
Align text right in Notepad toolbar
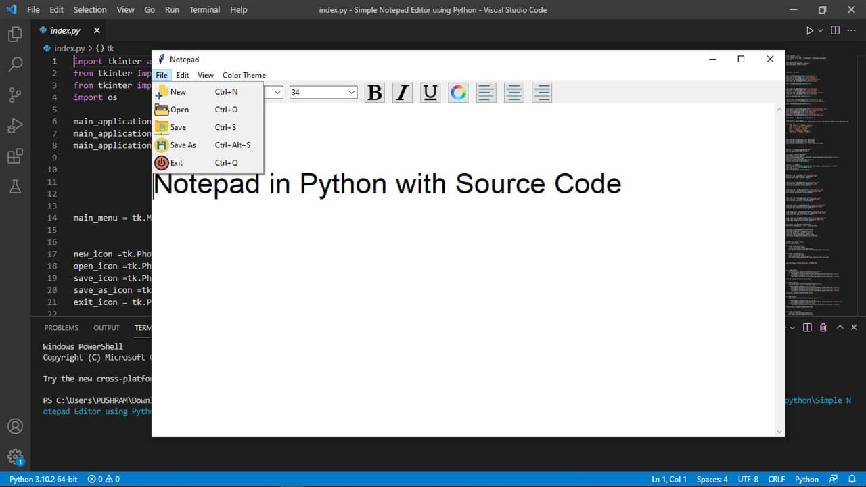pyautogui.click(x=541, y=93)
